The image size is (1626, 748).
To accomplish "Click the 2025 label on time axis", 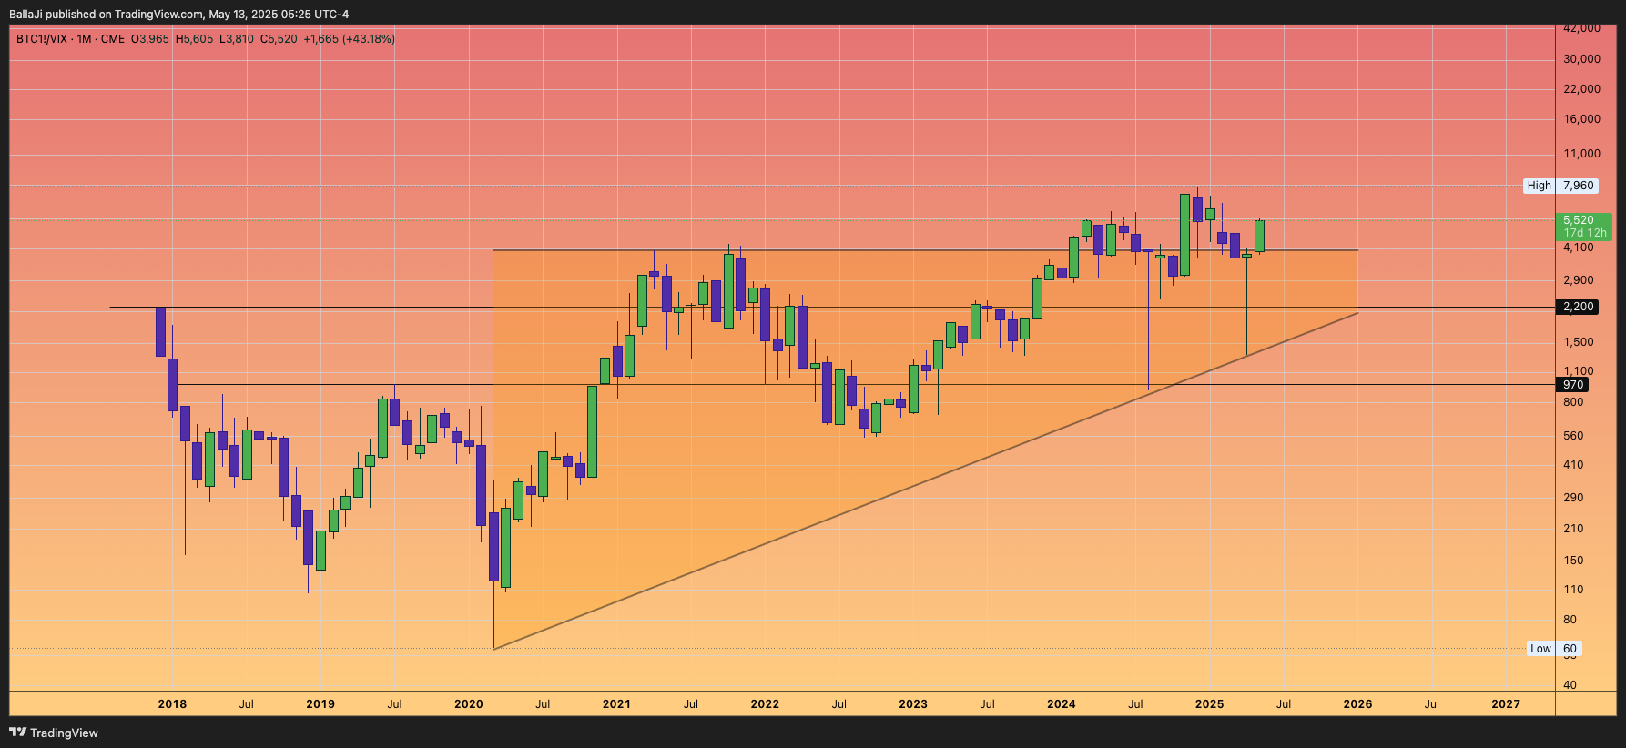I will [x=1209, y=704].
